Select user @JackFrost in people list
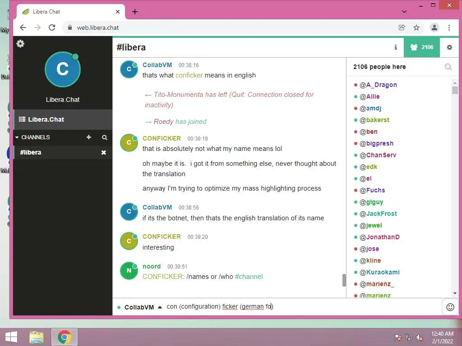 [378, 214]
